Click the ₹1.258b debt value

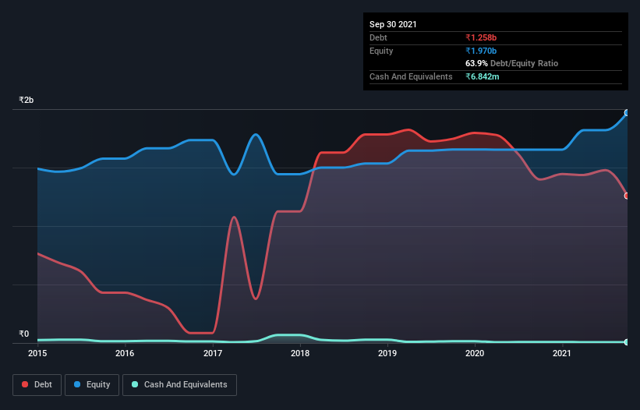[x=481, y=37]
